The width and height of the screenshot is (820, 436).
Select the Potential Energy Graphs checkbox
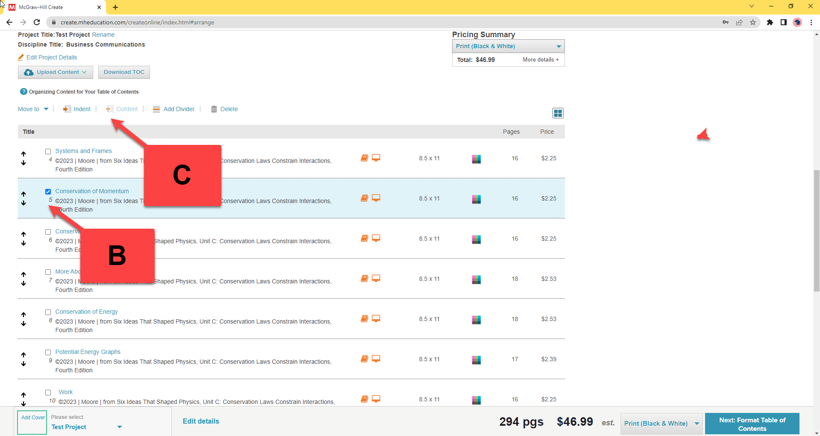tap(48, 352)
